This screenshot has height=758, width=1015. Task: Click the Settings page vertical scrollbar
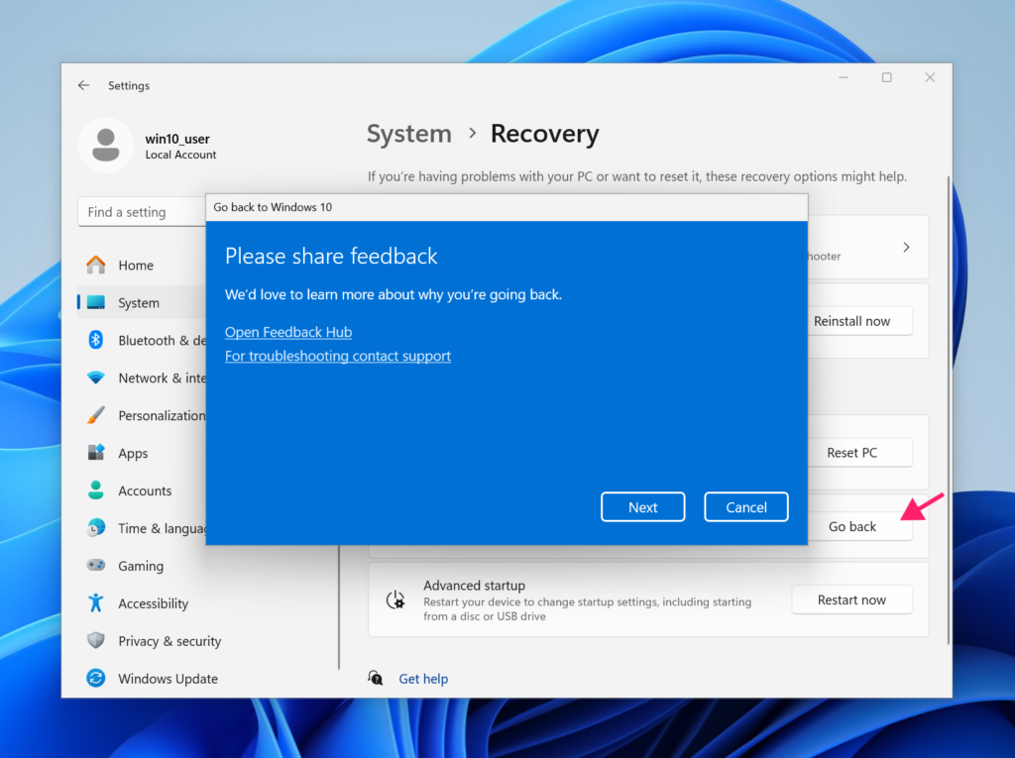click(x=949, y=409)
